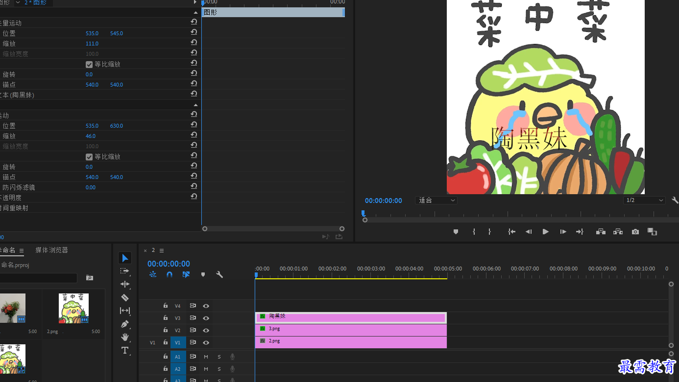Reset the 防闪烁滤镜 parameter
The image size is (679, 382).
pyautogui.click(x=194, y=187)
